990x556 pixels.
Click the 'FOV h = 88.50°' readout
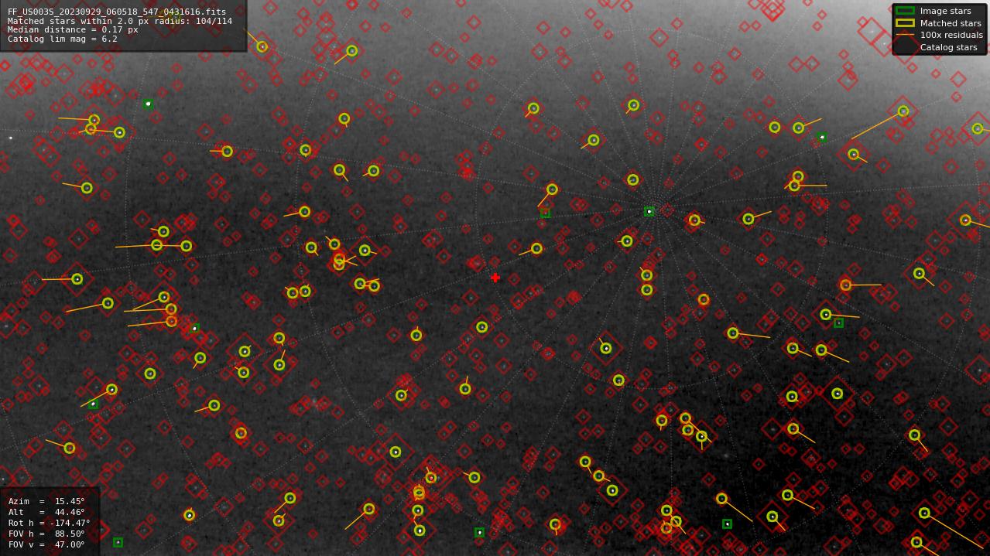click(46, 534)
